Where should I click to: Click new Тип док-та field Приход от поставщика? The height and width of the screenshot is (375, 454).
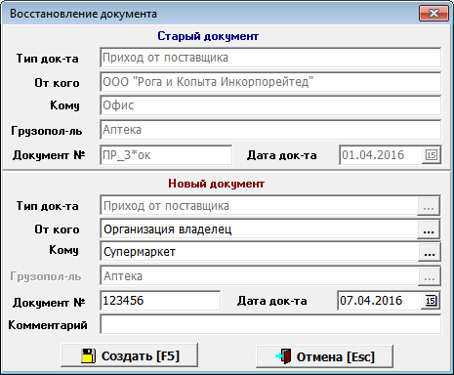click(x=259, y=206)
